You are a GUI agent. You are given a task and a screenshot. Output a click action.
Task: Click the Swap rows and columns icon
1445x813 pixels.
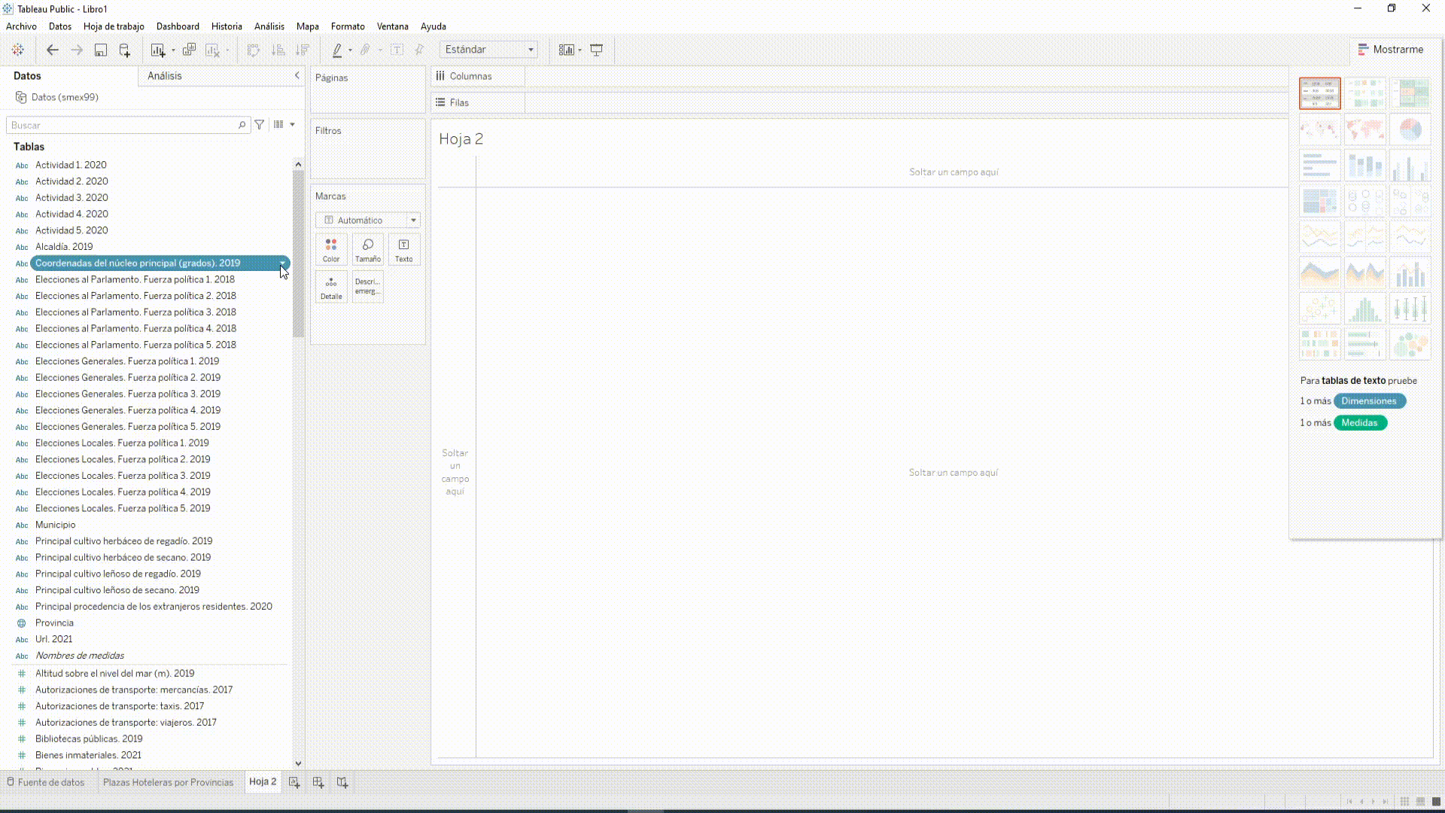click(254, 50)
